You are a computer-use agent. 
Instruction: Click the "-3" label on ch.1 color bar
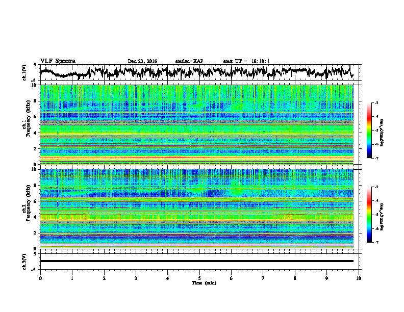376,103
